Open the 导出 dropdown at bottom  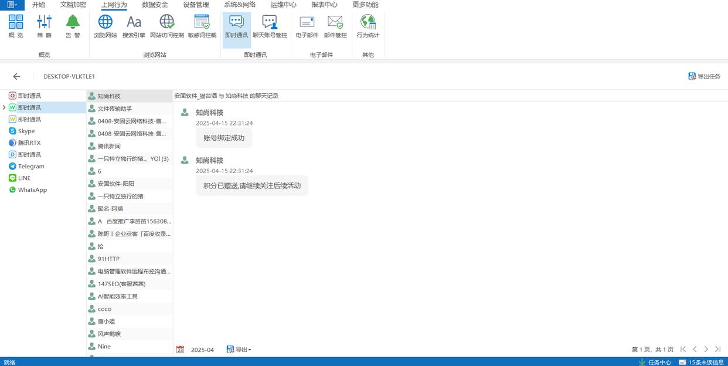click(239, 350)
